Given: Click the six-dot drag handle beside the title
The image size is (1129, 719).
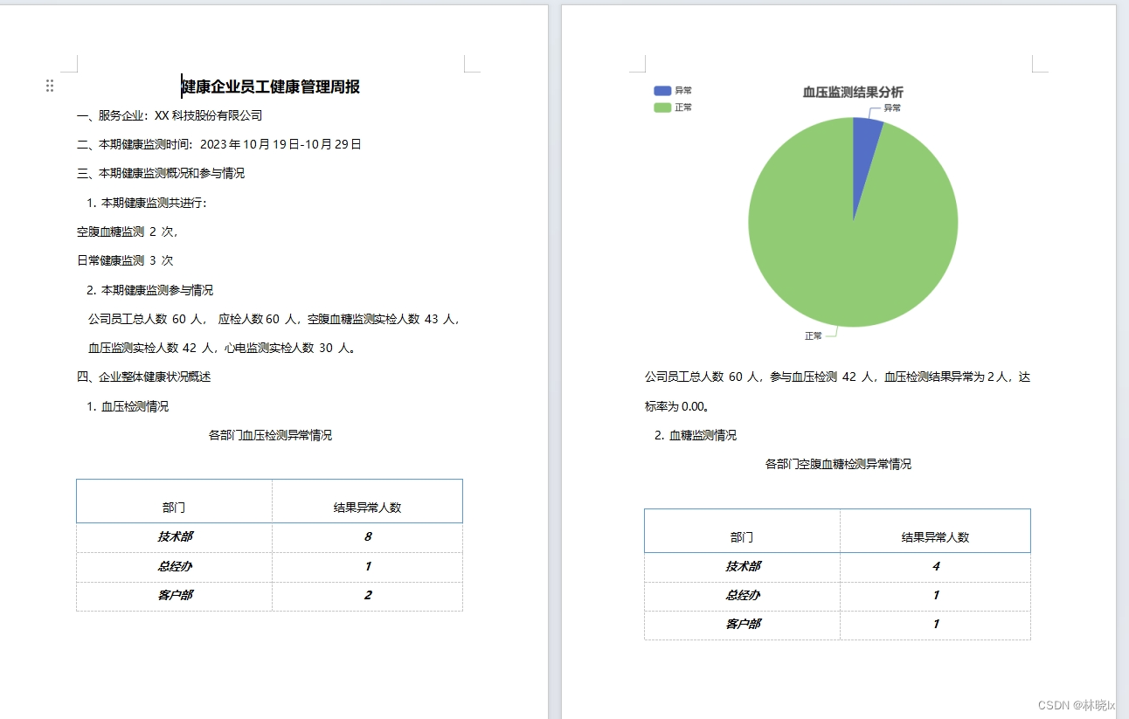Looking at the screenshot, I should [50, 85].
